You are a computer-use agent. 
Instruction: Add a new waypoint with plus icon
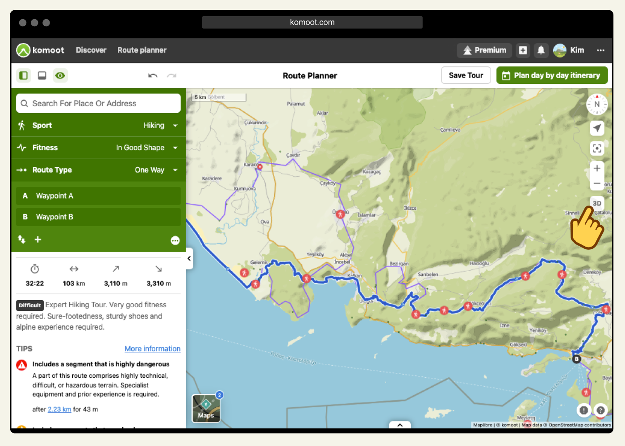[38, 240]
